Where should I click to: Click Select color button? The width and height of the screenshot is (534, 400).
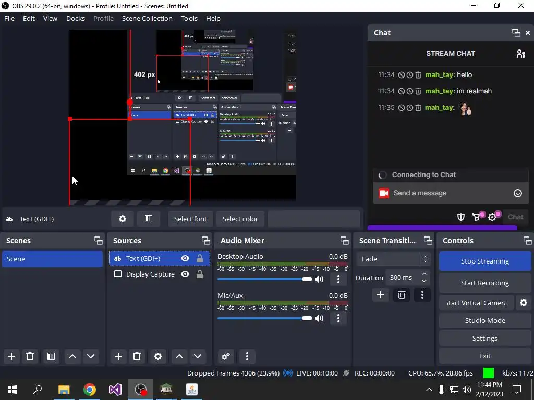[240, 219]
